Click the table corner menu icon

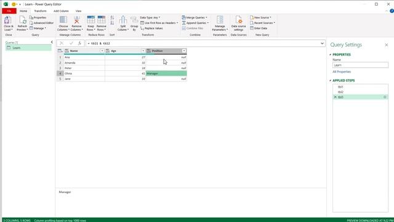60,51
